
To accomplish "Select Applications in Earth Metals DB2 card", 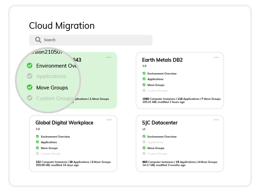I will pyautogui.click(x=155, y=79).
